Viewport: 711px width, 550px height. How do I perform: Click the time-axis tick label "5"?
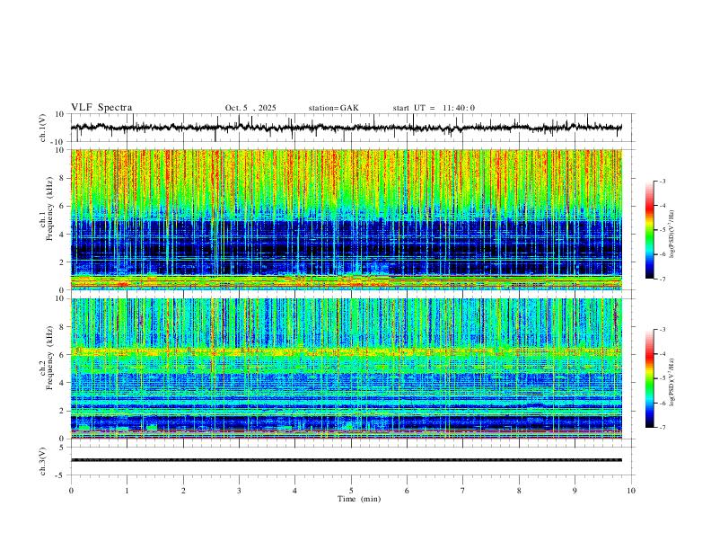coord(351,491)
